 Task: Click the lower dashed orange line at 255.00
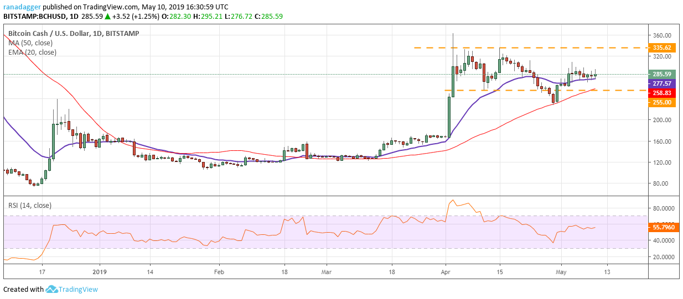click(545, 90)
